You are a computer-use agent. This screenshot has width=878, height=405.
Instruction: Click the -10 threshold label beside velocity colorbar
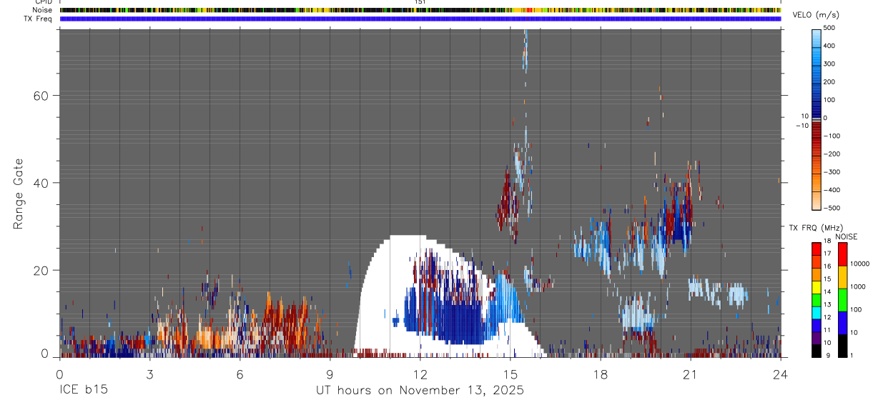[x=801, y=125]
